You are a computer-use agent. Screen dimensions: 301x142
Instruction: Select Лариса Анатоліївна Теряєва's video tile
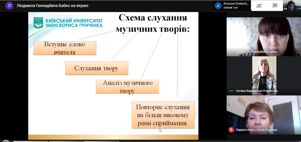(264, 115)
